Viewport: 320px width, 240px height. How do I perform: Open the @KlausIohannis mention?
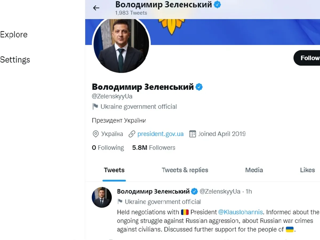[x=241, y=212]
